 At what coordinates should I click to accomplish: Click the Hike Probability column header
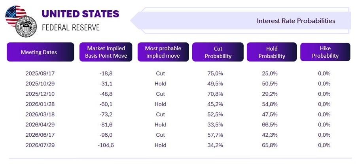(325, 52)
